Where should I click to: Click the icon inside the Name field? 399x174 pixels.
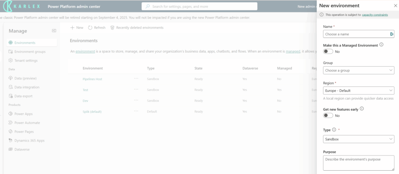click(392, 34)
